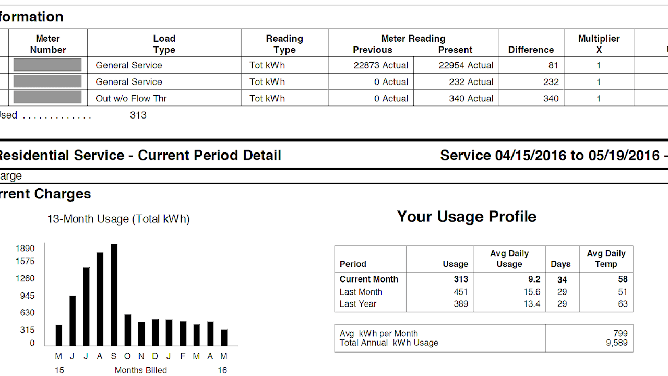Click the "1890" y-axis label
Image resolution: width=668 pixels, height=376 pixels.
click(25, 249)
